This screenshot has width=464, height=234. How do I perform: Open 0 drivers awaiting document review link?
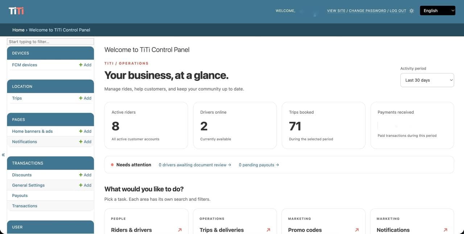click(x=195, y=165)
